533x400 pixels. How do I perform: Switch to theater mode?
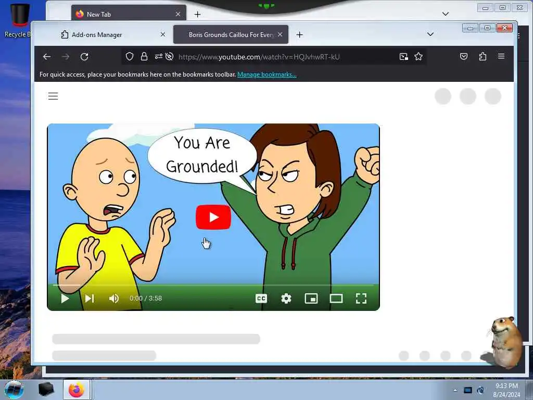336,298
